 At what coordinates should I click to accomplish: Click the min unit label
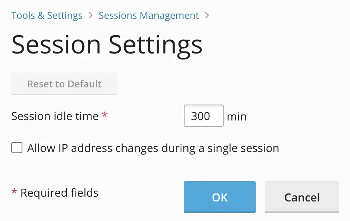click(237, 117)
